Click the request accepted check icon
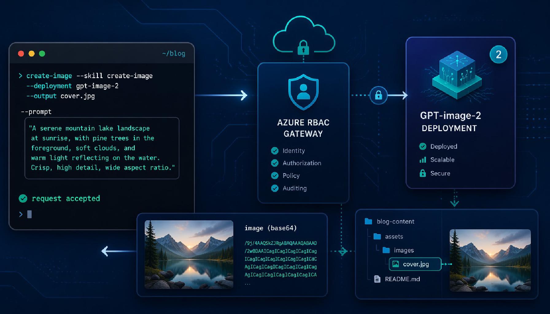The width and height of the screenshot is (550, 314). 23,199
